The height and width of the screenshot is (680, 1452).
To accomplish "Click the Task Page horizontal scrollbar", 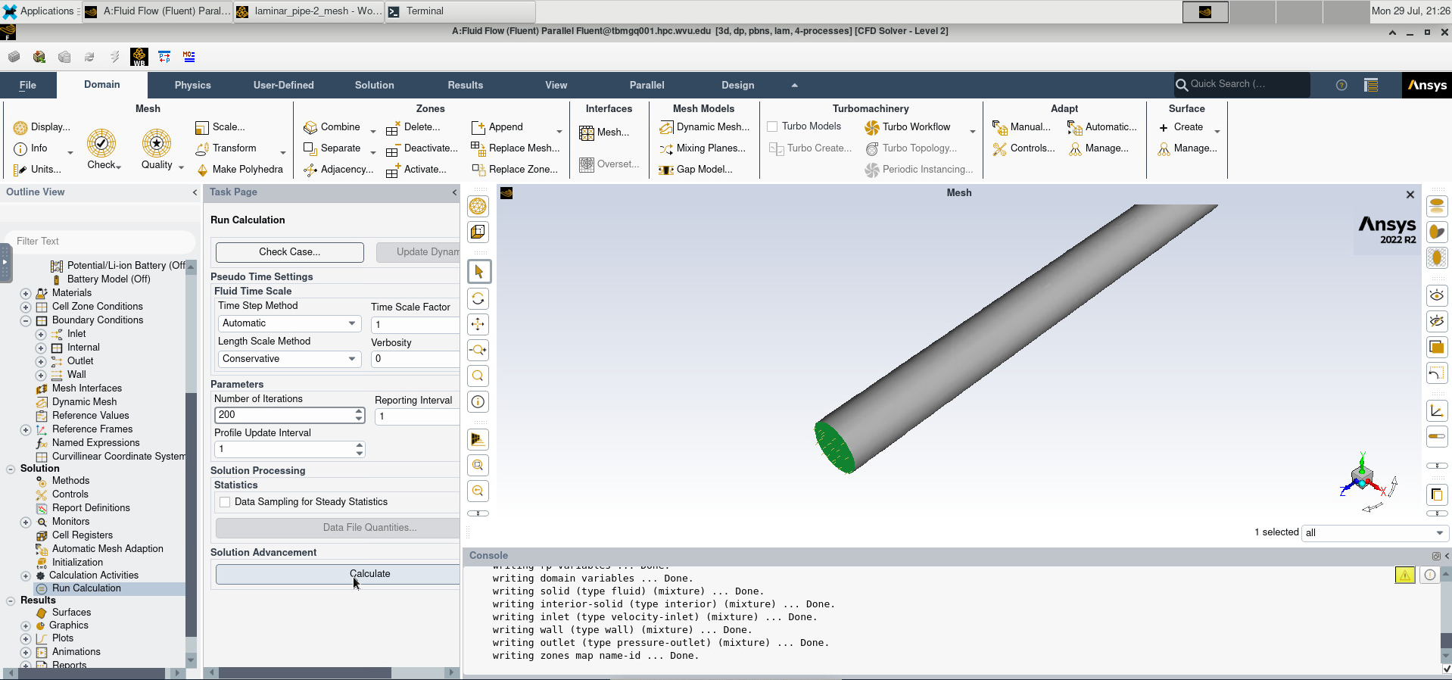I will [305, 672].
